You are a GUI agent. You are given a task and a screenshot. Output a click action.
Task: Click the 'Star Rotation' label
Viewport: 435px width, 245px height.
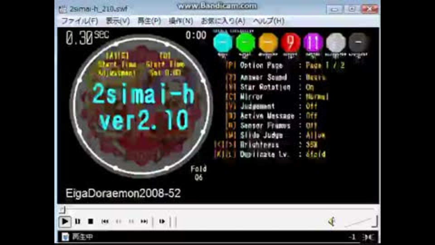coord(265,87)
